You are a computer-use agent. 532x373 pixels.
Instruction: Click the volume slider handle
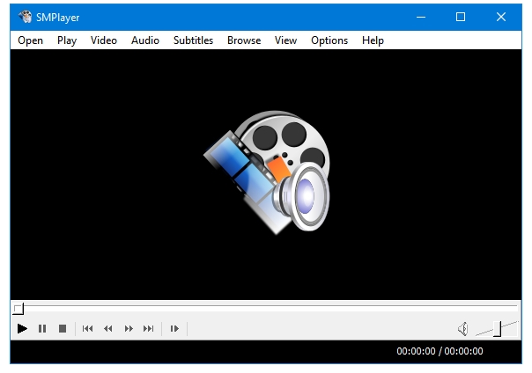(x=498, y=329)
